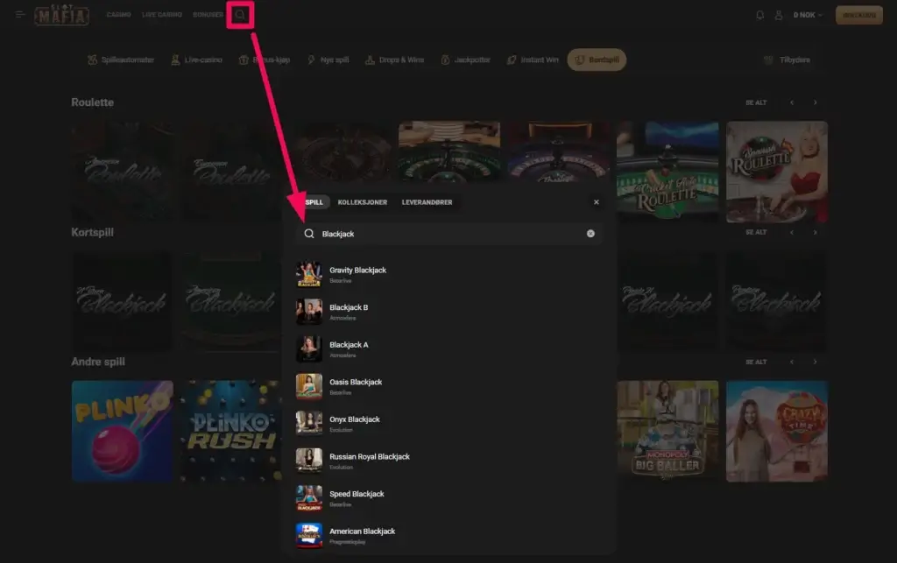Click SE ALT for the Roulette section
This screenshot has width=897, height=563.
tap(756, 103)
